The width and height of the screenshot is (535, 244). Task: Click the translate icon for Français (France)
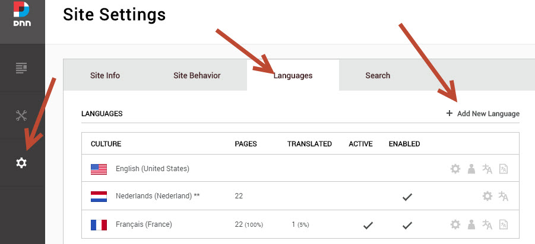tap(487, 224)
